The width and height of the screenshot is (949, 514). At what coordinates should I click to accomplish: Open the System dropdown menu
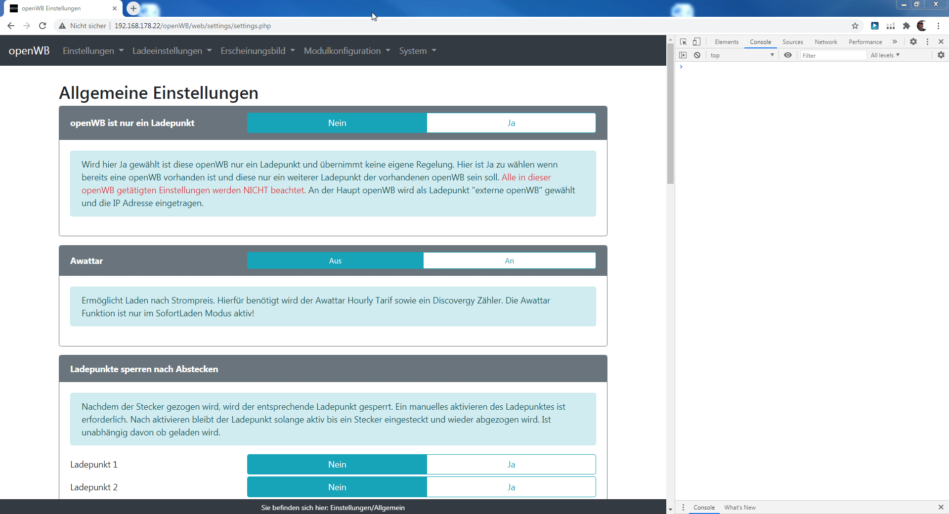tap(418, 51)
